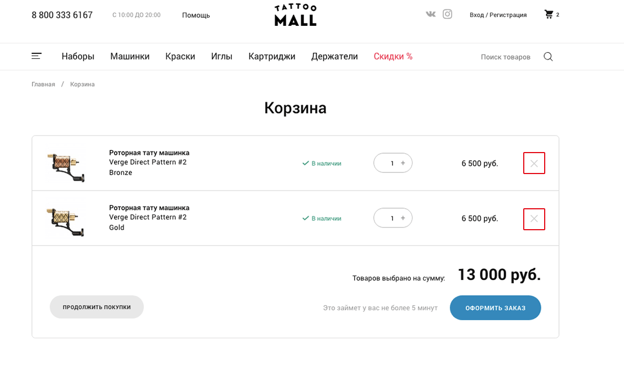Open Вход / Регистрация link
The width and height of the screenshot is (624, 390).
tap(498, 15)
